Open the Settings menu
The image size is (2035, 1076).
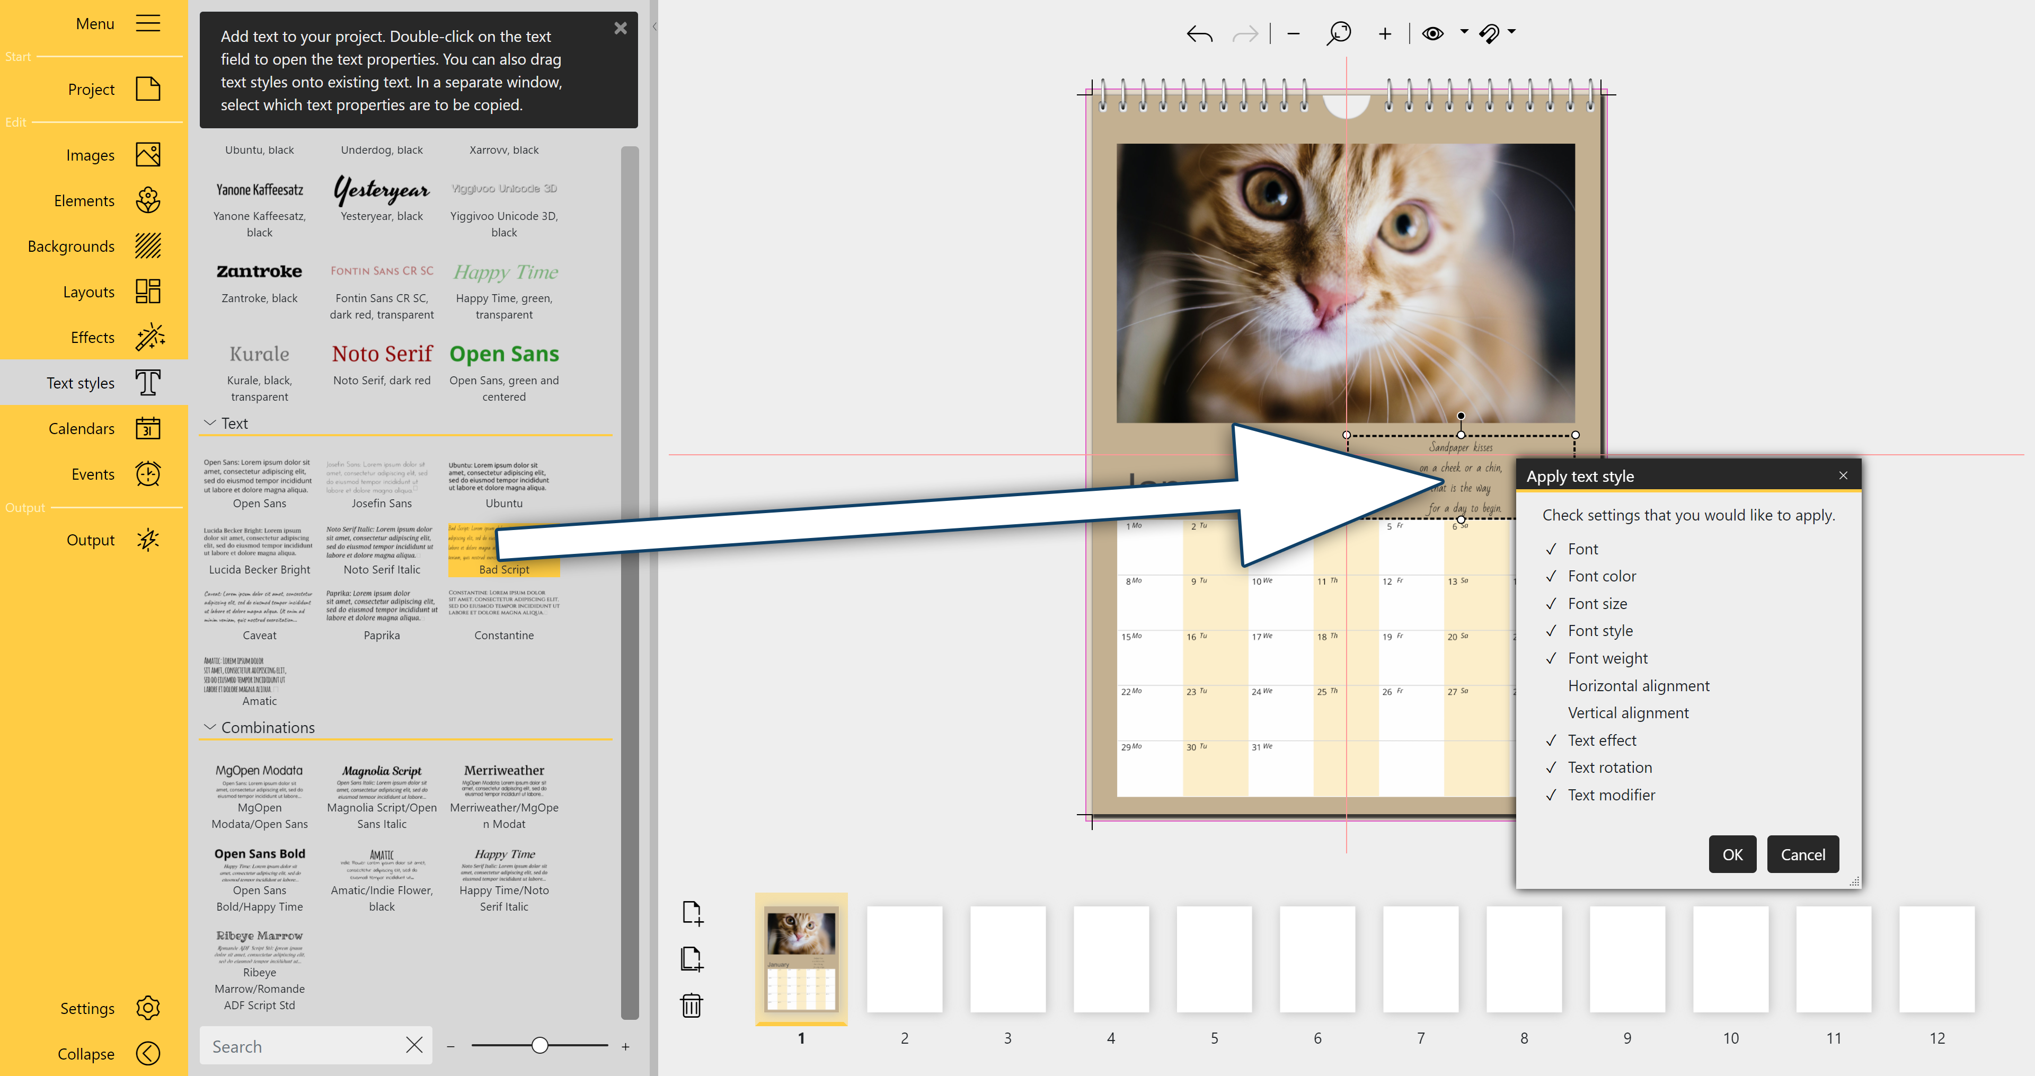(94, 1007)
